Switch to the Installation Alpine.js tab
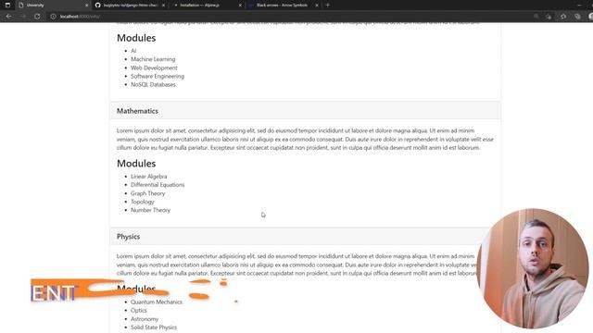 point(207,6)
